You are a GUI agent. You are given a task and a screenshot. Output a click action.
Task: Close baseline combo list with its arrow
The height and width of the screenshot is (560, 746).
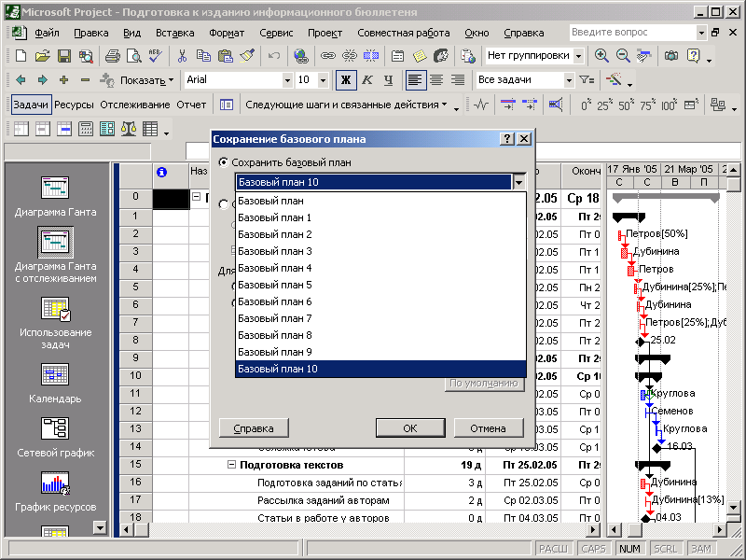(519, 182)
